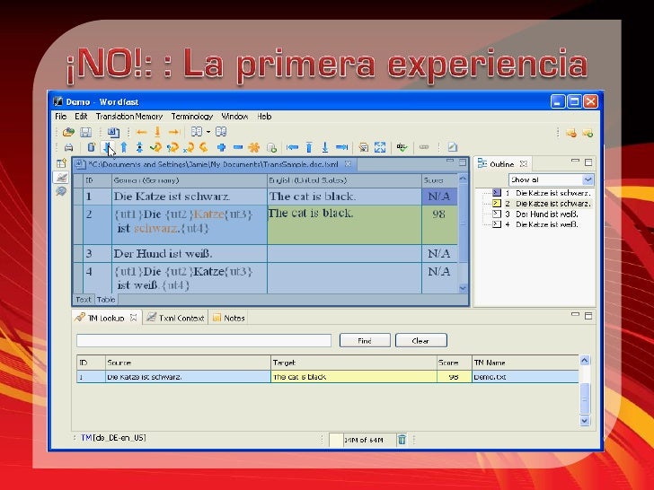Click Demo.txt TM name in lookup results

526,377
